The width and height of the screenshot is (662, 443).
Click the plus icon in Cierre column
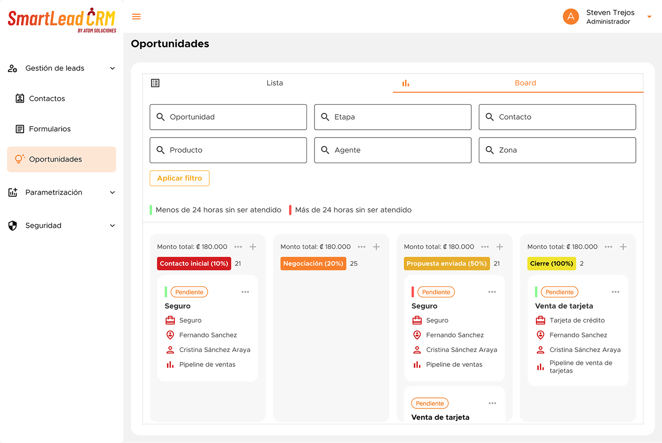pyautogui.click(x=623, y=247)
